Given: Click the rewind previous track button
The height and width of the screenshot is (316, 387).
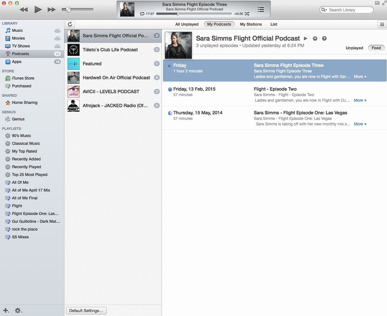Looking at the screenshot, I should point(24,10).
